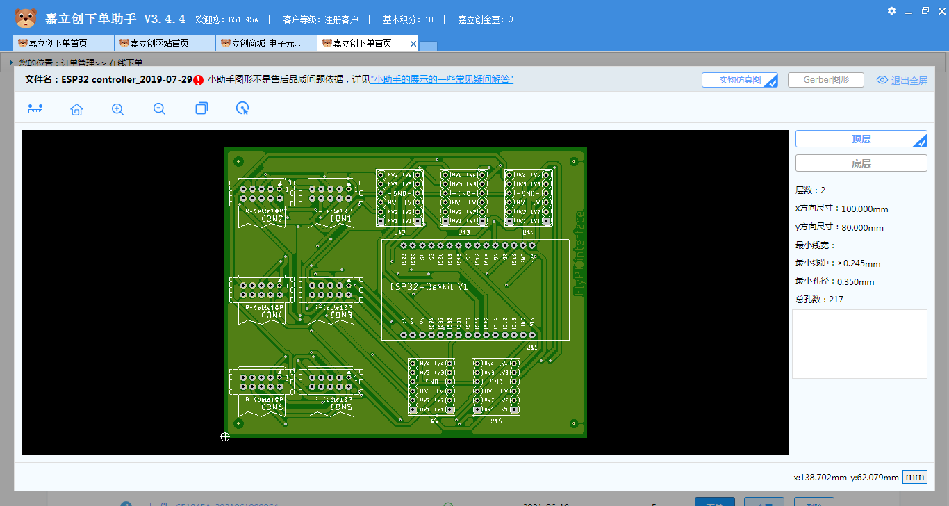Open the settings gear in title bar
This screenshot has height=506, width=949.
891,10
